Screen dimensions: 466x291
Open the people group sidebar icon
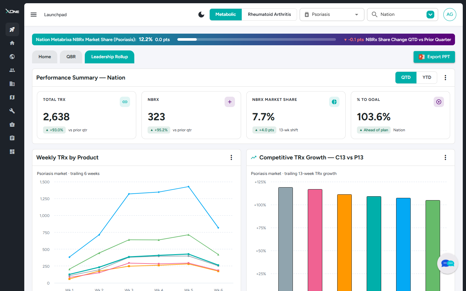coord(12,70)
